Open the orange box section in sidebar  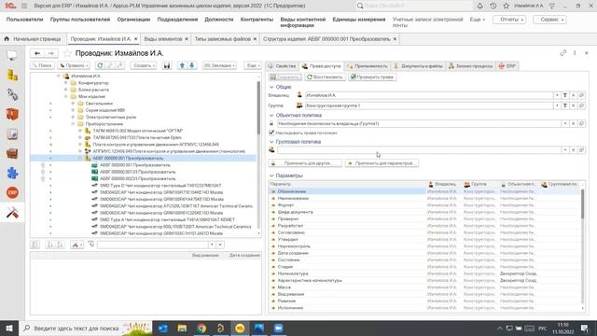(x=12, y=114)
